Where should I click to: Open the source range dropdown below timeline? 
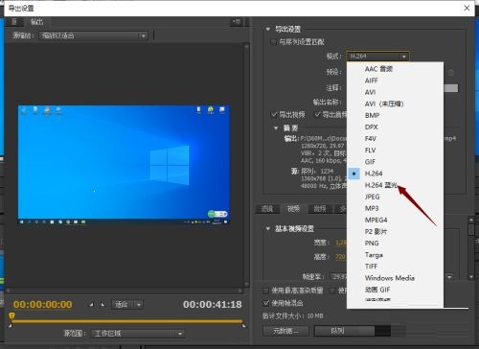[138, 334]
